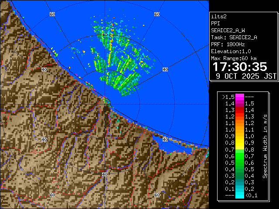Pick the orange 1.0–1.1 legend swatch
This screenshot has height=209, width=279.
239,129
